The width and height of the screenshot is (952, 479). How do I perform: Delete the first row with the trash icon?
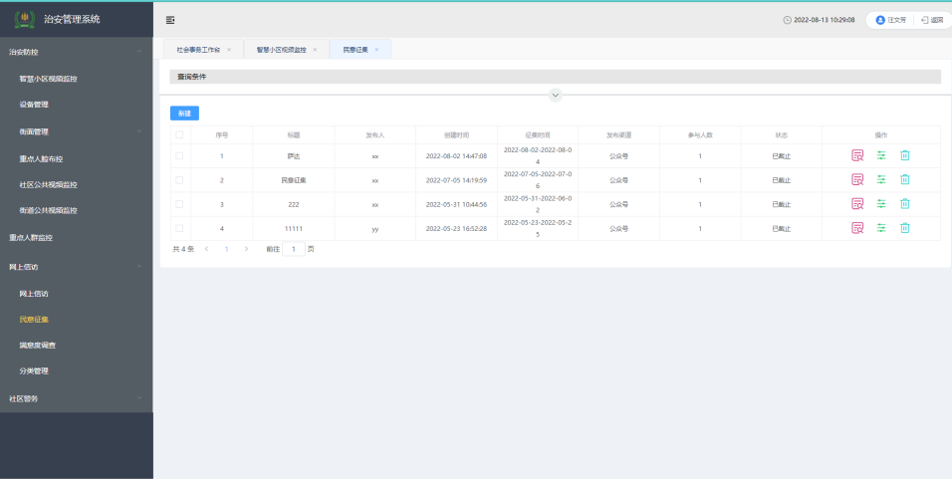point(905,155)
